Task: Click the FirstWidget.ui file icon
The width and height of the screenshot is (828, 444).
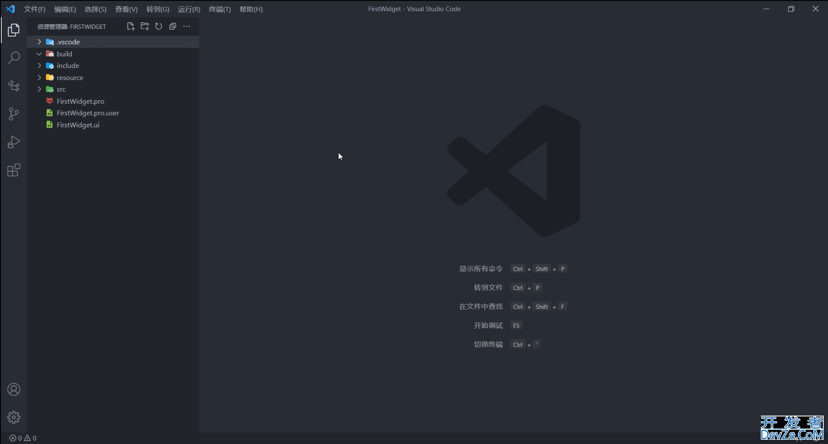Action: pyautogui.click(x=50, y=125)
